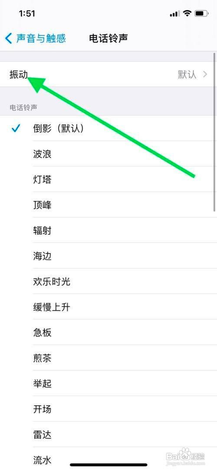Tap the home indicator bar
This screenshot has height=471, width=217.
click(x=108, y=464)
